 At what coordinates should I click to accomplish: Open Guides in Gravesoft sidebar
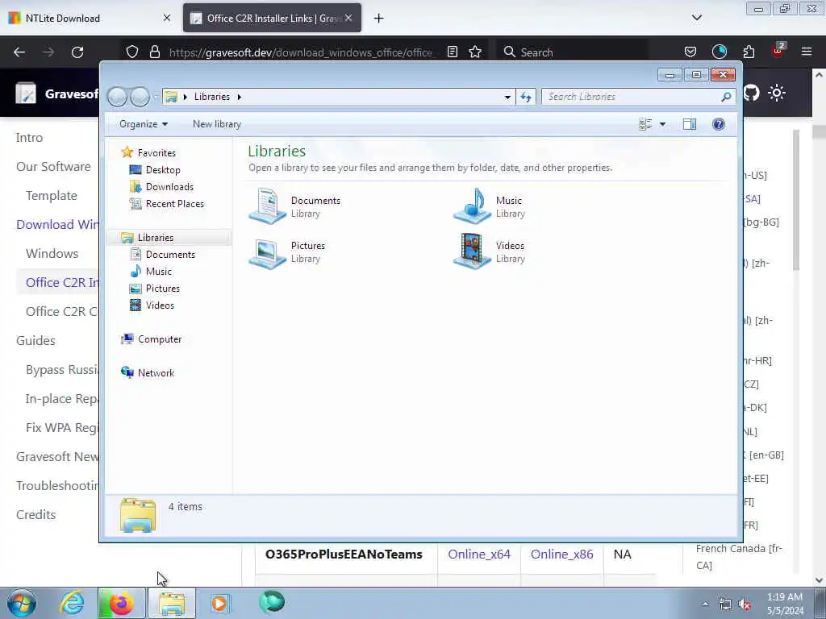[35, 341]
